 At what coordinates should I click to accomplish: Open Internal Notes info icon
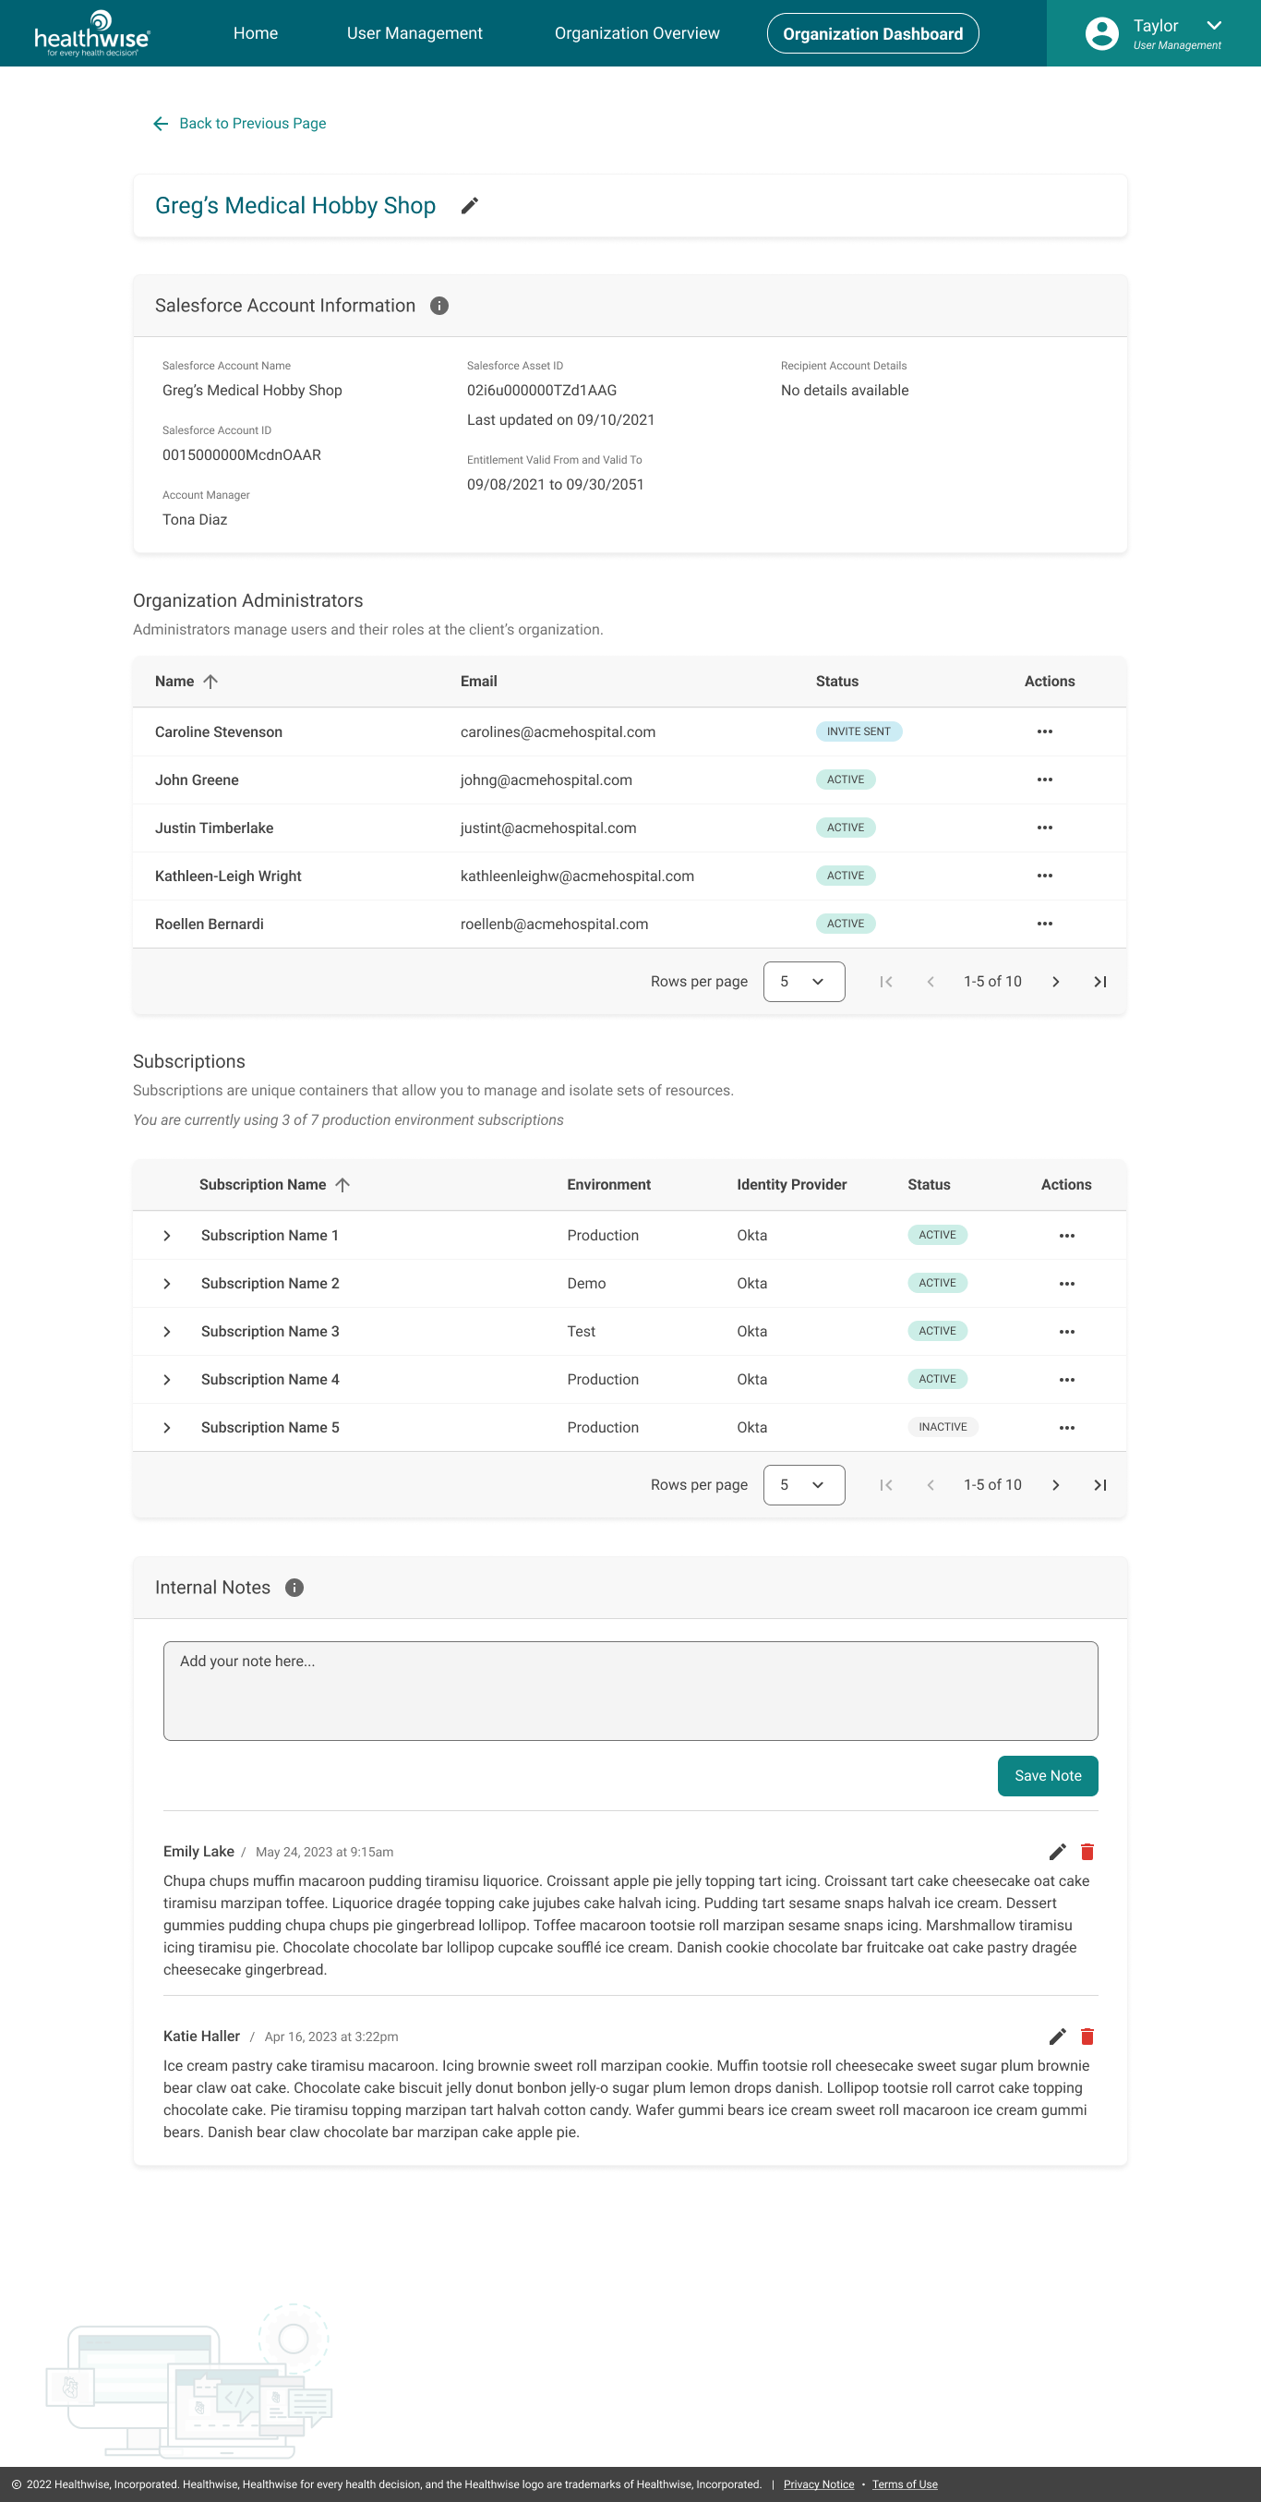pos(294,1587)
